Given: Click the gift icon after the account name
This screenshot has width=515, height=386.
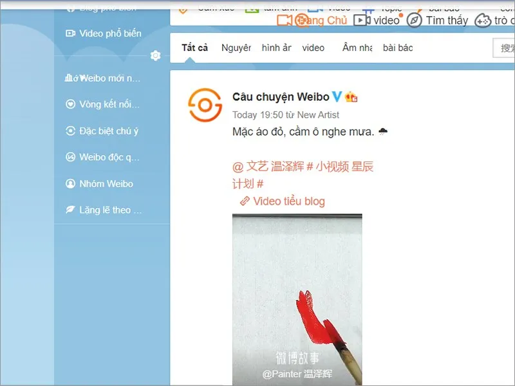Looking at the screenshot, I should pyautogui.click(x=352, y=96).
